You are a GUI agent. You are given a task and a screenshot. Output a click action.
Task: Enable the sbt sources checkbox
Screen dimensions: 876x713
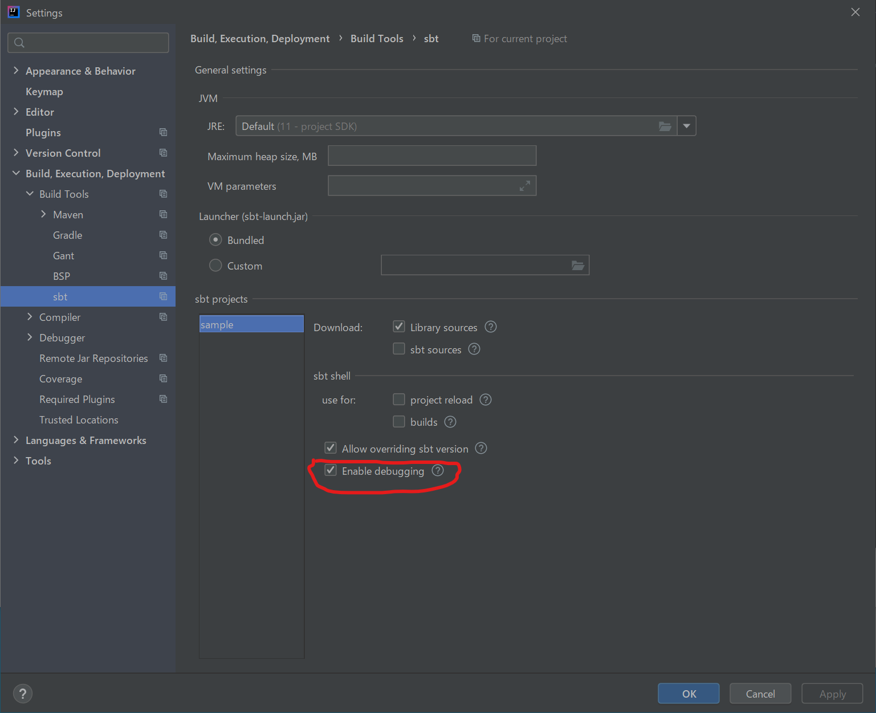coord(399,348)
